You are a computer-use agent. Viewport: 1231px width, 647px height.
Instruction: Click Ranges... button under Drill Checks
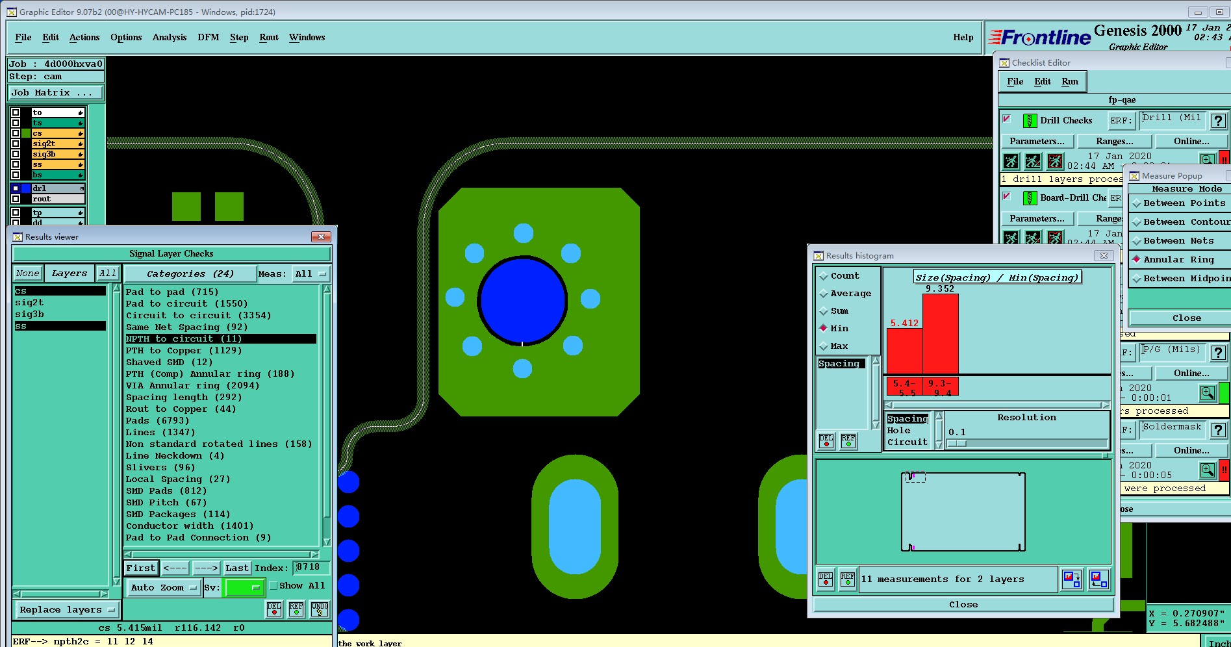(1115, 142)
